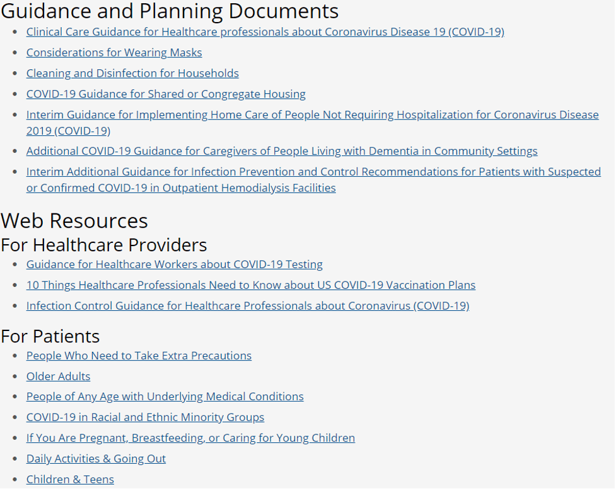Image resolution: width=616 pixels, height=489 pixels.
Task: Click the Guidance and Planning Documents heading
Action: [x=170, y=11]
